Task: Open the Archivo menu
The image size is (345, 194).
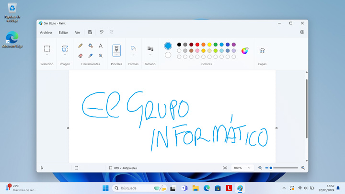Action: 46,33
